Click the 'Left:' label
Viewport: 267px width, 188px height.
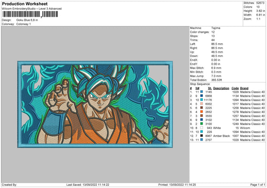(193, 44)
